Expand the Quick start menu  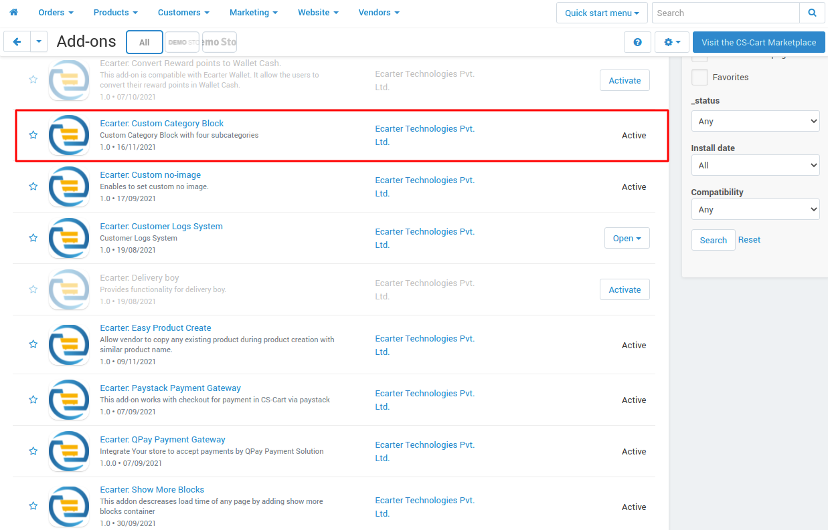(x=602, y=13)
